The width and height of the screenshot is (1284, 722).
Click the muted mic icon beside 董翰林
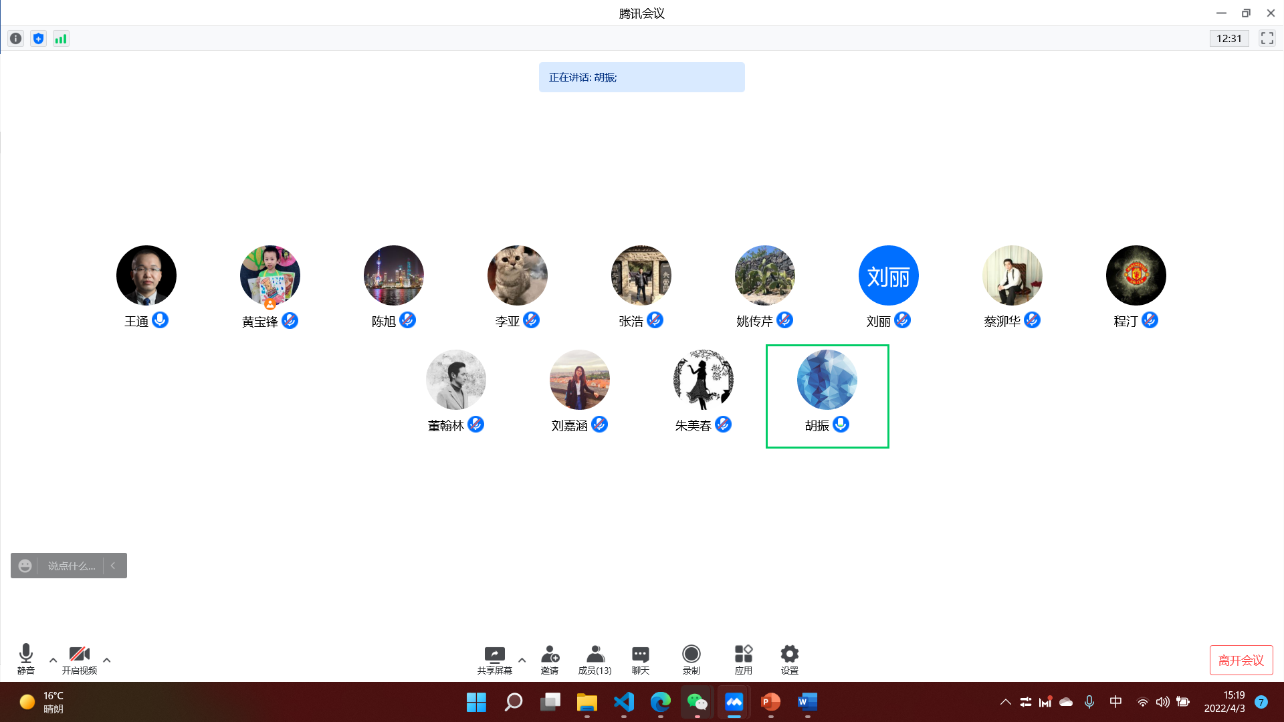475,425
